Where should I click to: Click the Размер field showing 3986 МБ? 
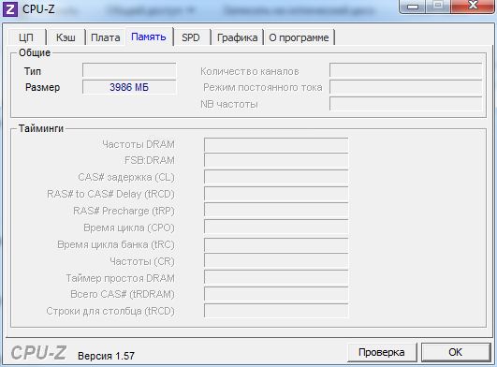pyautogui.click(x=129, y=87)
